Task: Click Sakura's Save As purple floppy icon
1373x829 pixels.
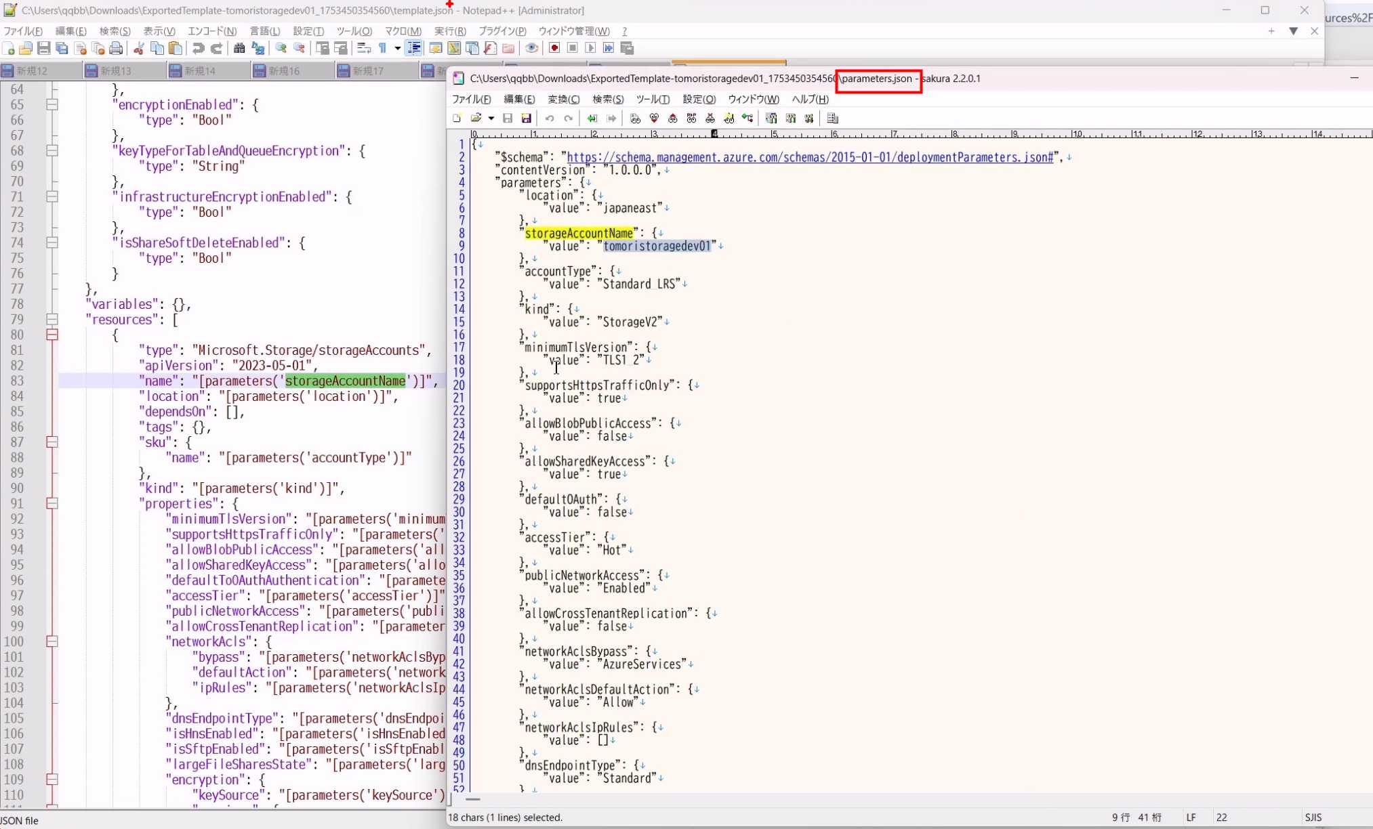Action: click(526, 119)
